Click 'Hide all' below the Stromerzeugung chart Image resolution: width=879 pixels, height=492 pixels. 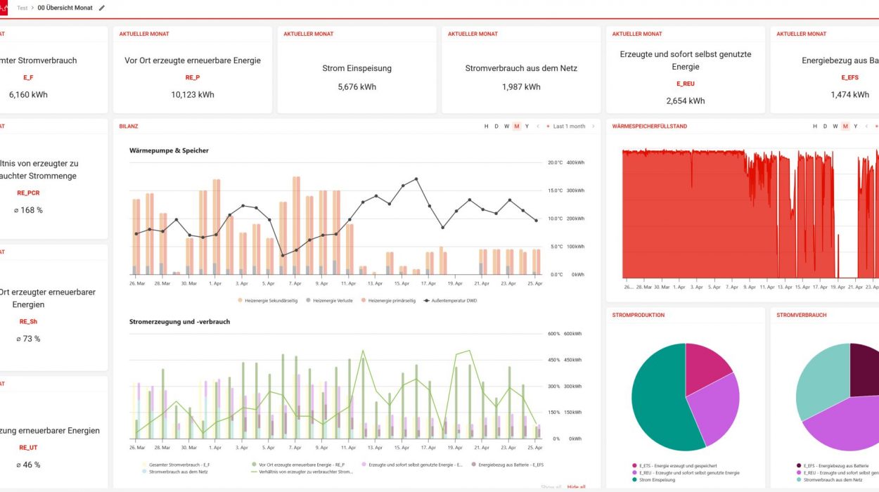(576, 486)
